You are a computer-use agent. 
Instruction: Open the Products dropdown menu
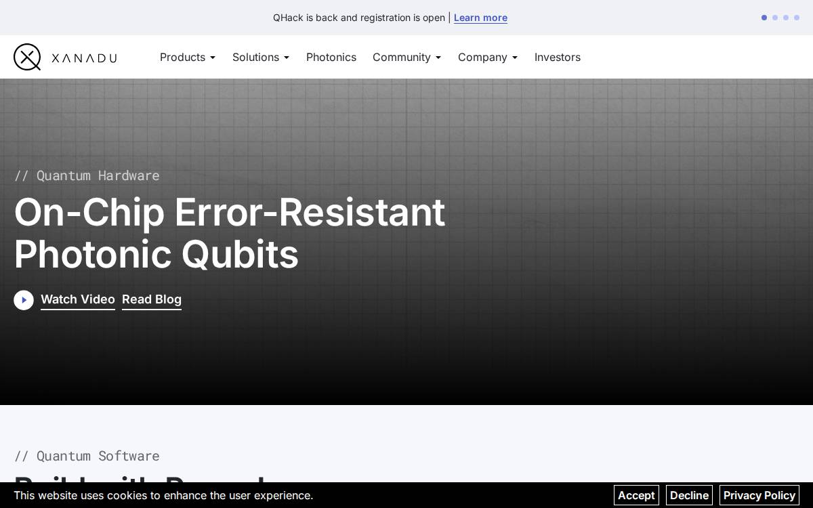pyautogui.click(x=188, y=57)
